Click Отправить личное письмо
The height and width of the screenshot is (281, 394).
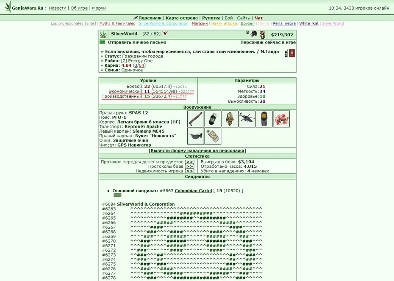(137, 42)
